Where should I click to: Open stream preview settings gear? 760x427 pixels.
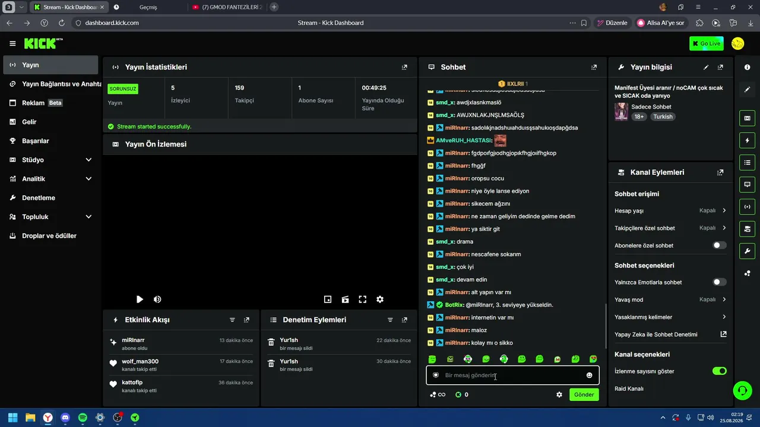coord(380,299)
